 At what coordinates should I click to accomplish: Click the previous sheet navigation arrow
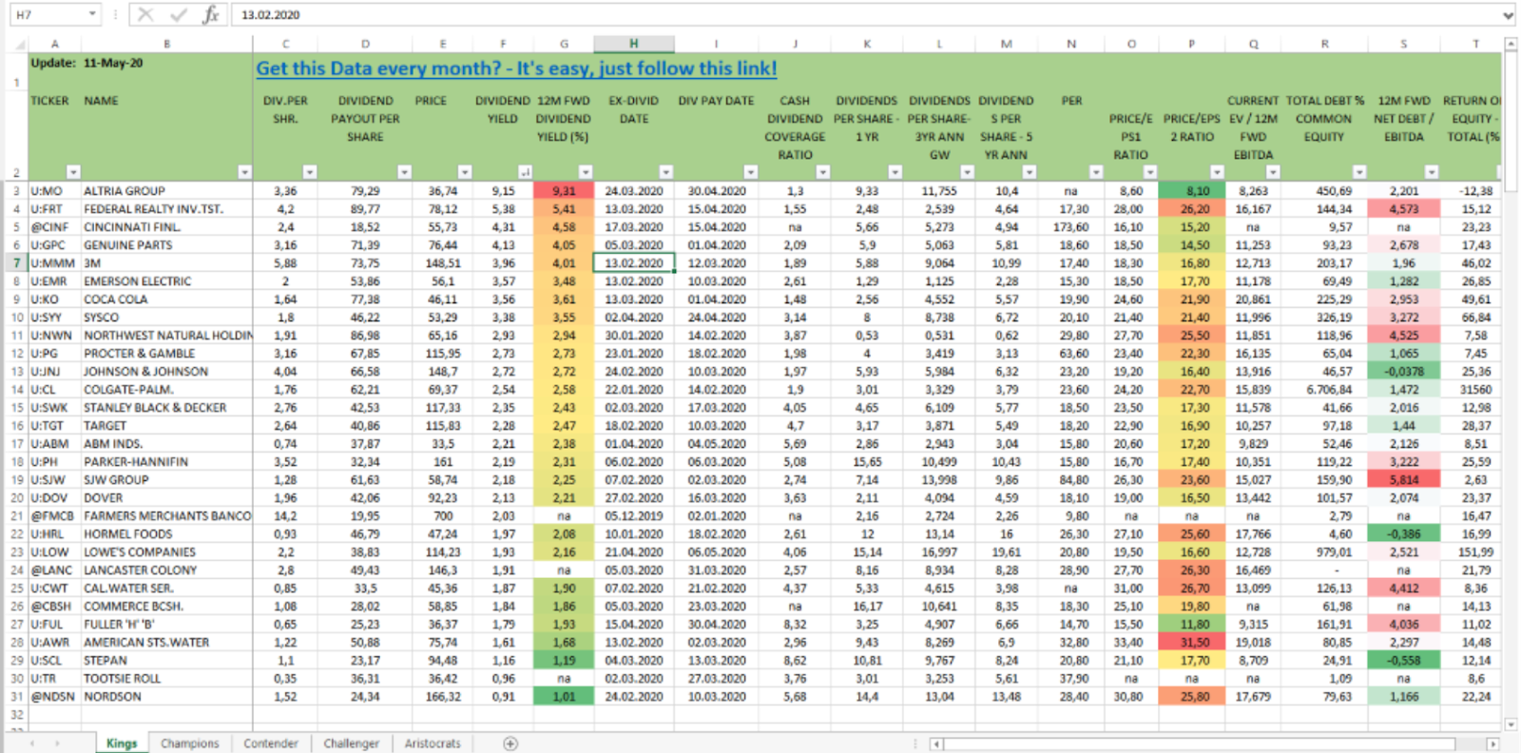click(33, 743)
